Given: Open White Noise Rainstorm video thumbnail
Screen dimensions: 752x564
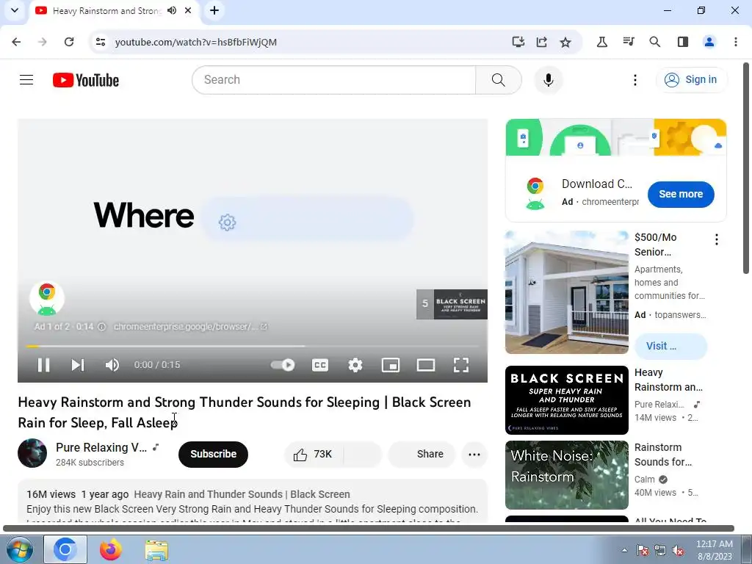Looking at the screenshot, I should click(566, 475).
